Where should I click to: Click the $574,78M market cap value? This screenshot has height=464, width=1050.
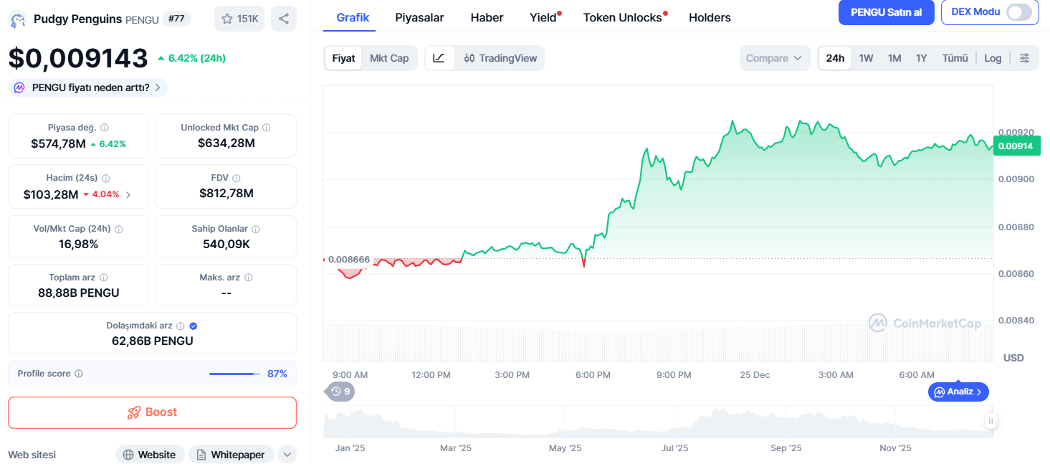pyautogui.click(x=59, y=143)
